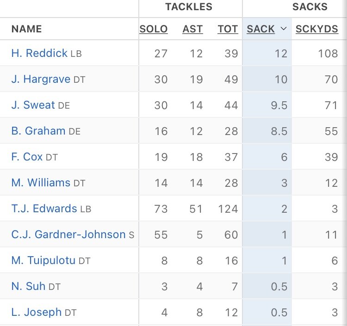Open J. Hargrave player page
The image size is (347, 326).
(41, 79)
